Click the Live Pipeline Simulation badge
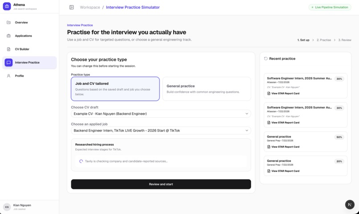This screenshot has height=214, width=359. 330,7
